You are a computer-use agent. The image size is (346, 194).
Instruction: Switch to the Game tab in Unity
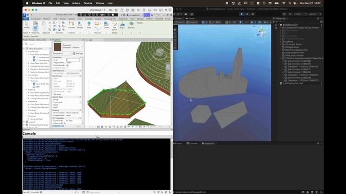[191, 18]
